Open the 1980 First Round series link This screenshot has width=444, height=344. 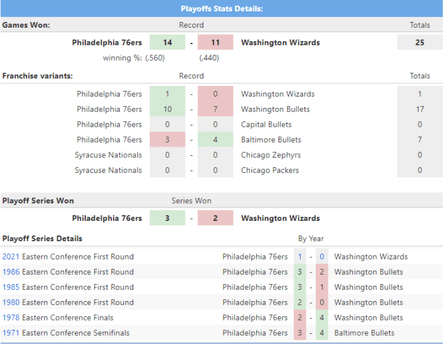pos(11,302)
